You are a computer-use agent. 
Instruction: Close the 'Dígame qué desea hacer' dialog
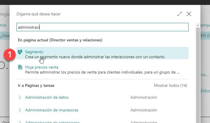189,14
